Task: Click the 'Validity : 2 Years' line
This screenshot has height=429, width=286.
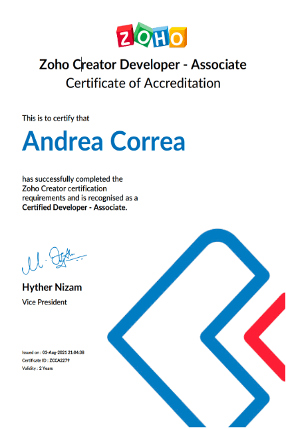Action: click(37, 368)
